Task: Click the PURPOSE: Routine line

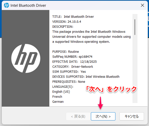Action: pos(66,51)
